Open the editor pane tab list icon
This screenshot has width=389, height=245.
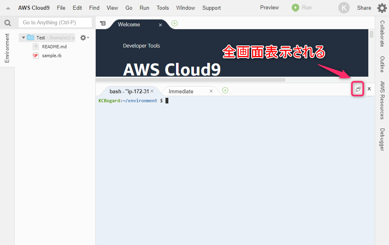(103, 23)
